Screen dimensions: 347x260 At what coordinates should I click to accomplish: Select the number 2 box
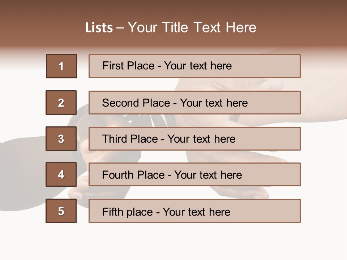(61, 103)
